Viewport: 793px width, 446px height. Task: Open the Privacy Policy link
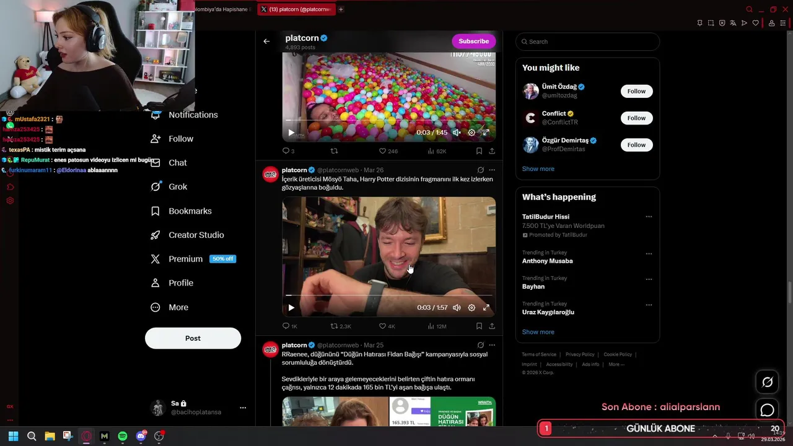[x=580, y=354]
